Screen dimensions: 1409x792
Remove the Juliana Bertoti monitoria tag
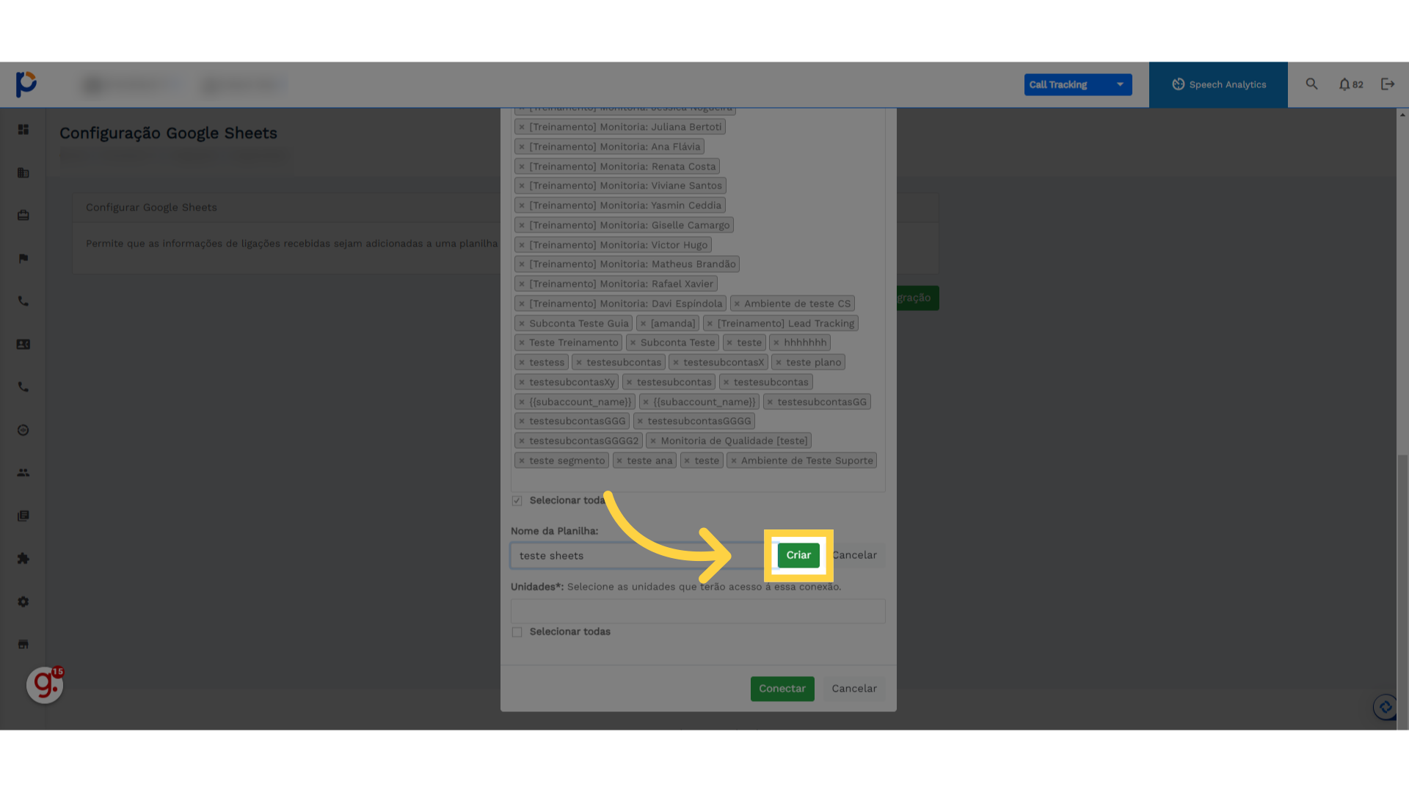[x=522, y=127]
